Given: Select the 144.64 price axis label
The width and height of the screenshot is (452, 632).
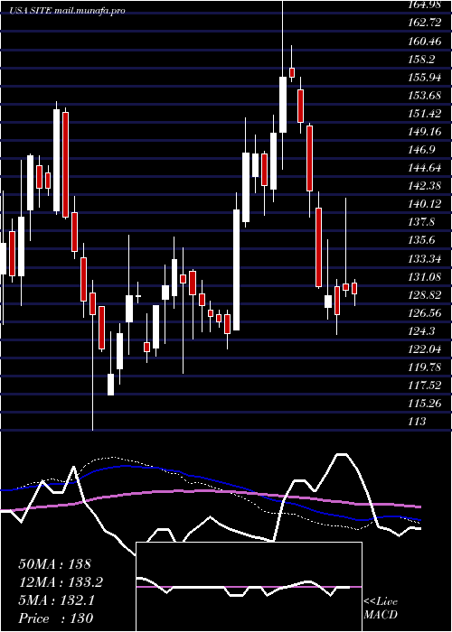Looking at the screenshot, I should [426, 169].
